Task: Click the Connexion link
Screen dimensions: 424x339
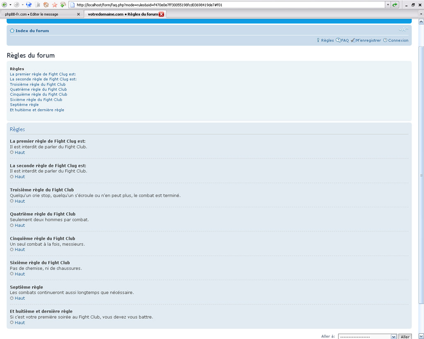Action: pos(398,41)
